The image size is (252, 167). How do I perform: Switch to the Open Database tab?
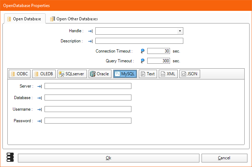pos(25,19)
